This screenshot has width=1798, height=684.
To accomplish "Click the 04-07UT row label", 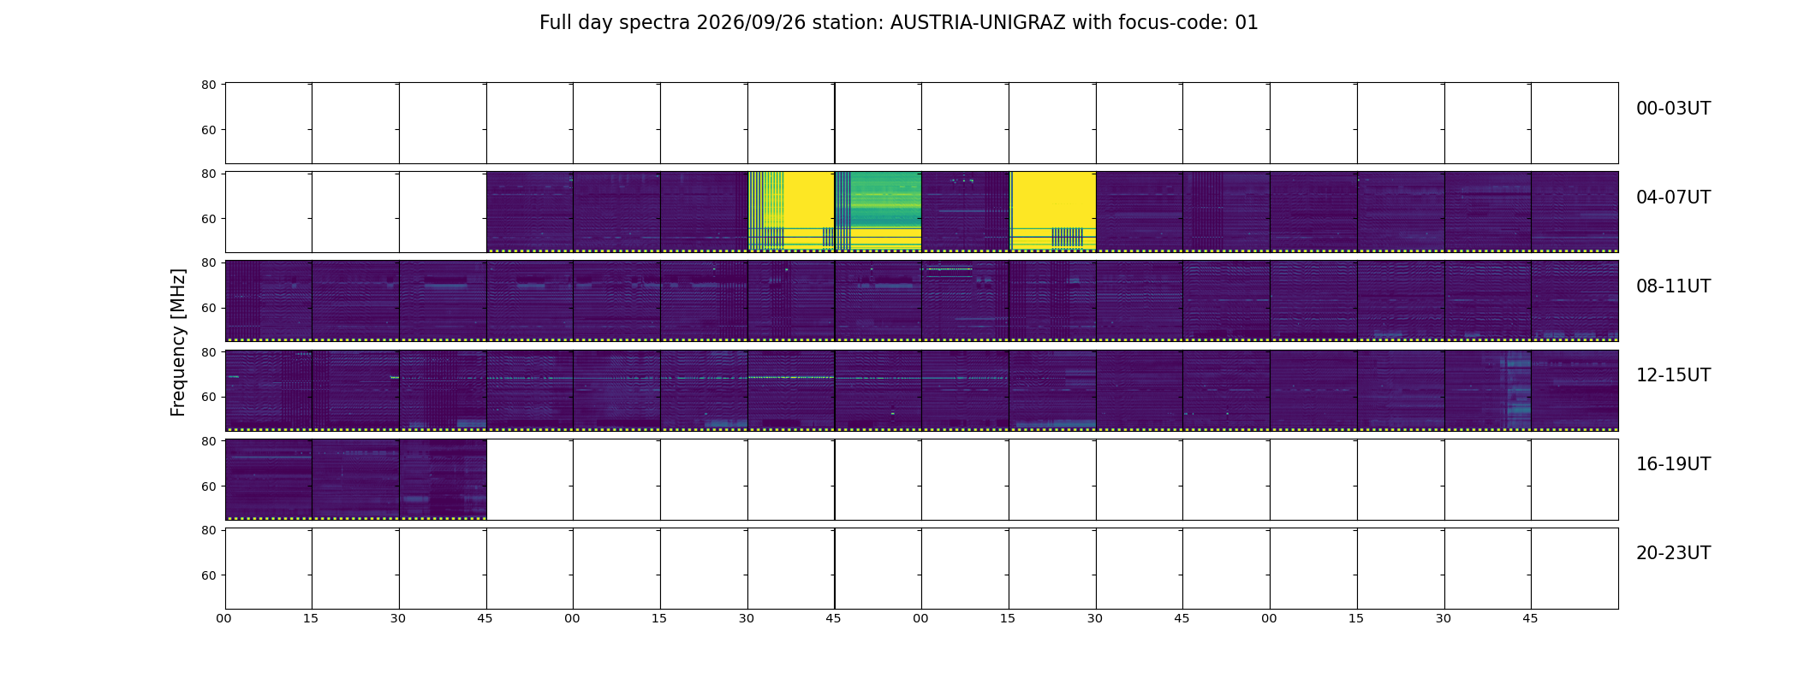I will 1673,198.
